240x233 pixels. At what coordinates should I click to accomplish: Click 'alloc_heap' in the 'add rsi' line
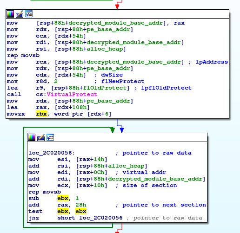point(126,166)
